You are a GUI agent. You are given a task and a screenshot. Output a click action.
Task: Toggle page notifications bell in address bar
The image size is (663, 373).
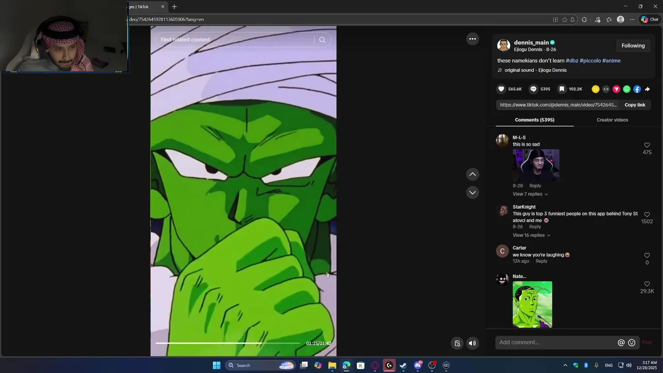click(572, 20)
